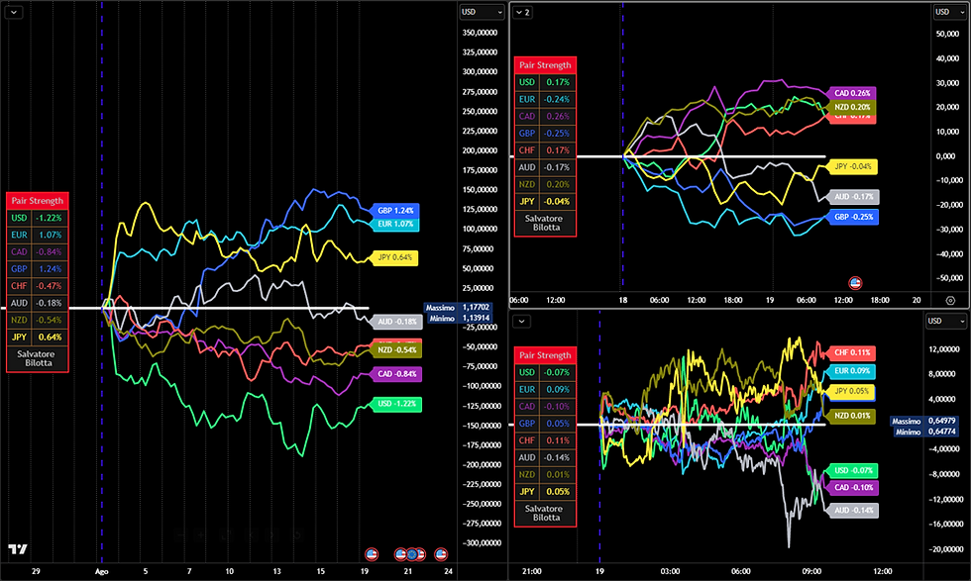Select the AUD -0.14% line label
This screenshot has width=971, height=581.
[x=853, y=511]
